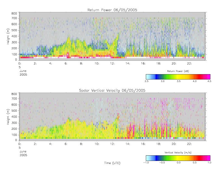
Task: Click the '4:' time tick under Vertical Velocity plot
Action: [51, 144]
